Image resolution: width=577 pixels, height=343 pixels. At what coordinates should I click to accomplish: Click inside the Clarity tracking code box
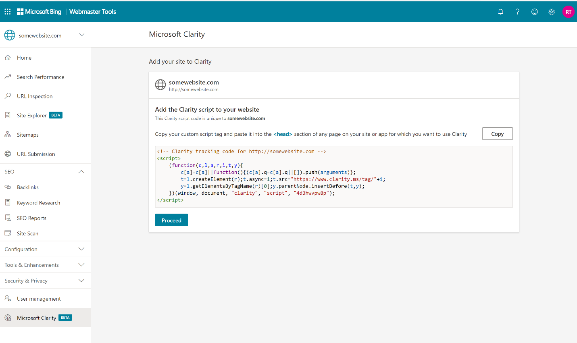[334, 177]
